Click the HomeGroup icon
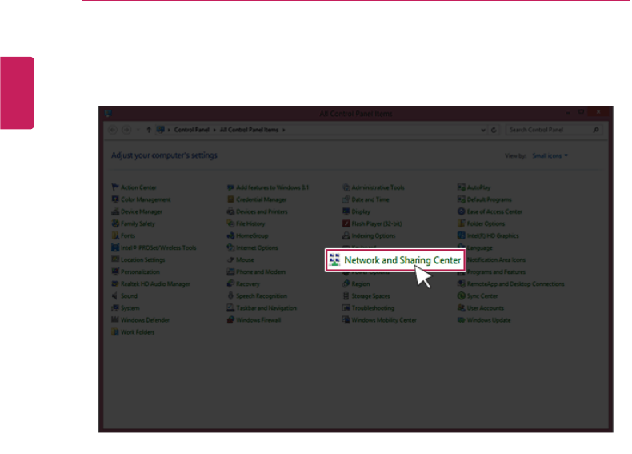 click(x=230, y=235)
